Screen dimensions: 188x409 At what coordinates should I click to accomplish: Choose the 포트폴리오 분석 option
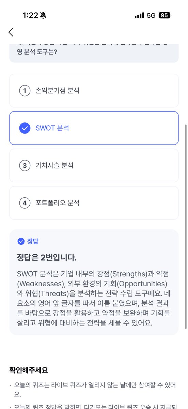coord(94,203)
